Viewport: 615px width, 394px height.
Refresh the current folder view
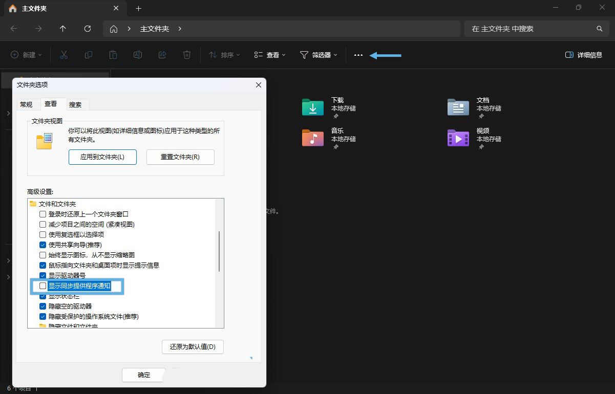[88, 29]
